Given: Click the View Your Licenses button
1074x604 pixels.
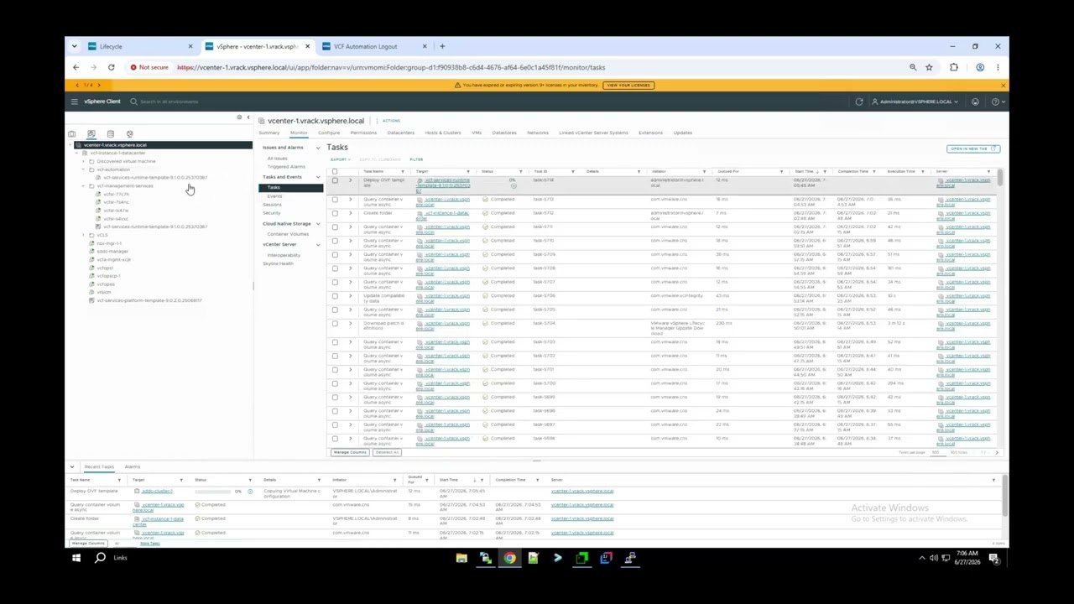Looking at the screenshot, I should point(628,85).
